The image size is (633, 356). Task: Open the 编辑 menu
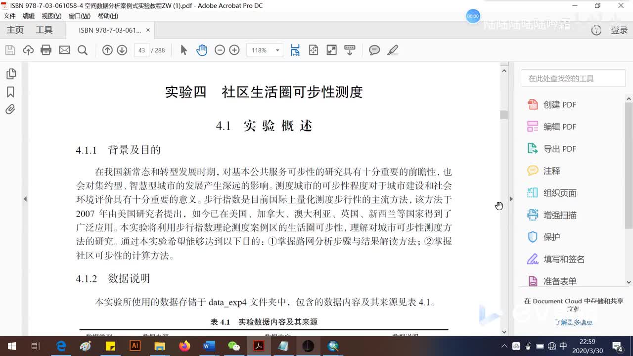[x=29, y=16]
